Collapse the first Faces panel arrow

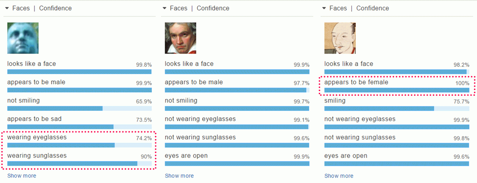click(x=7, y=8)
